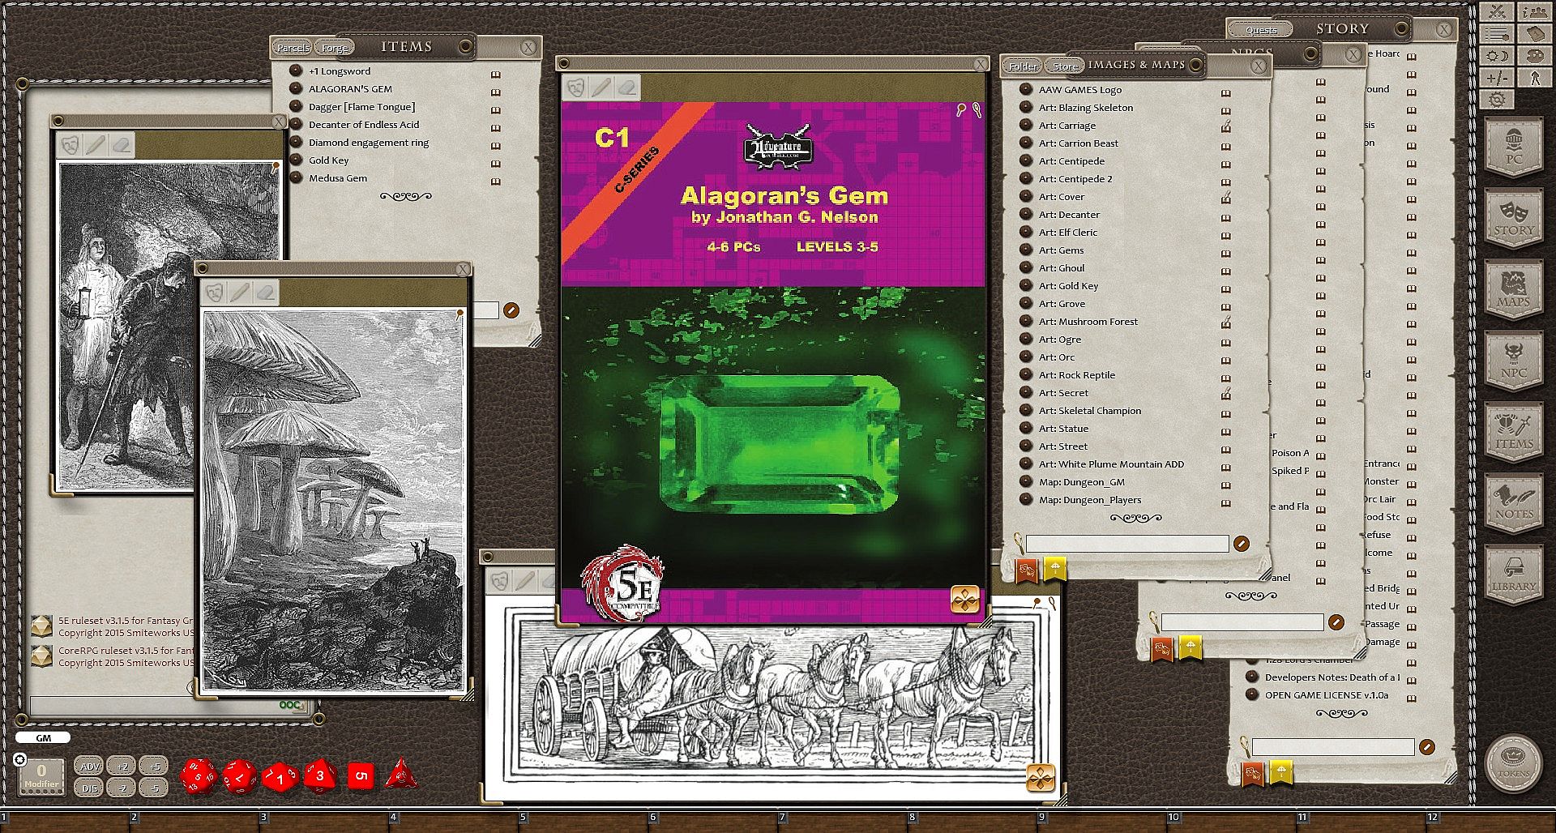Open the Tokens bag button
The width and height of the screenshot is (1556, 833).
click(x=1512, y=763)
